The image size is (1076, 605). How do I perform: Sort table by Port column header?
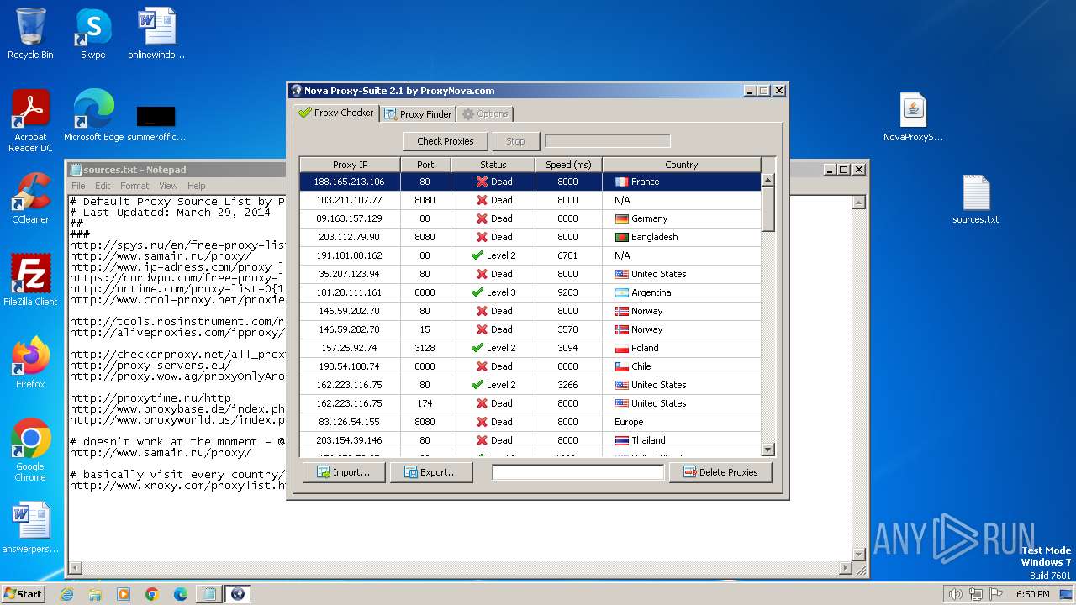[425, 165]
